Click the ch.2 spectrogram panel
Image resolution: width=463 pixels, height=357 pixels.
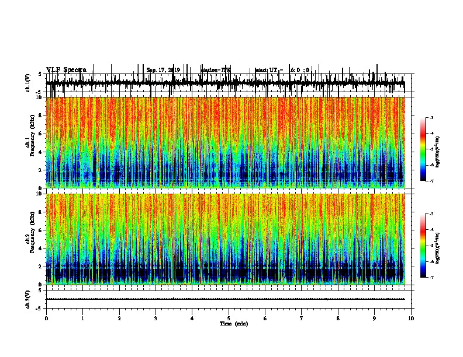(x=226, y=239)
